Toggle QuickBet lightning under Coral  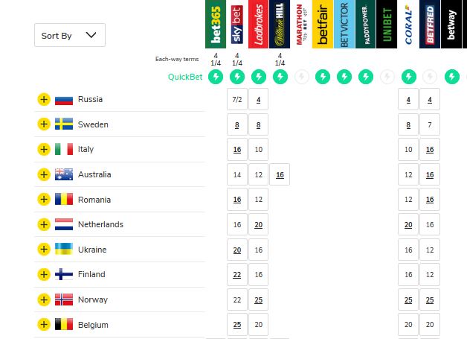[x=408, y=76]
